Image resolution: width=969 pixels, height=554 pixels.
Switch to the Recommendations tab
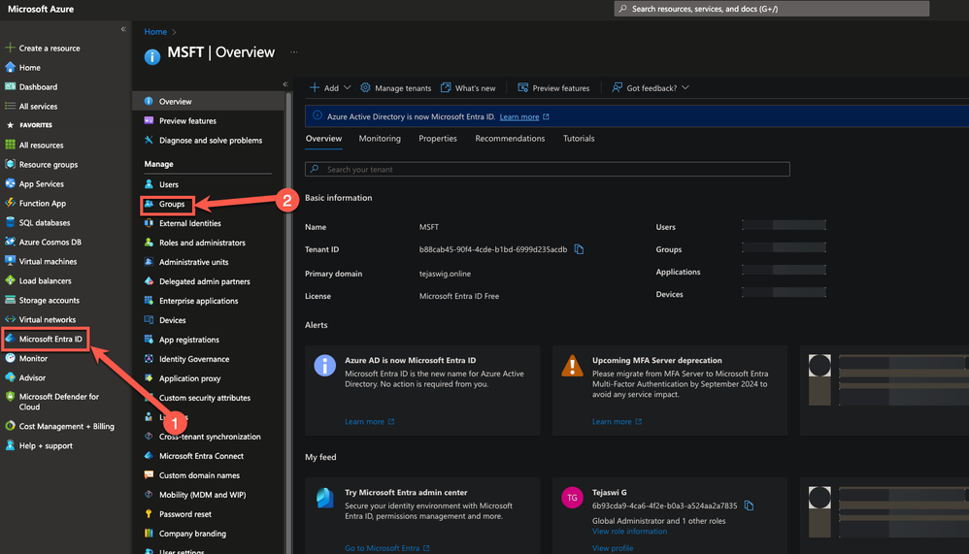click(510, 139)
